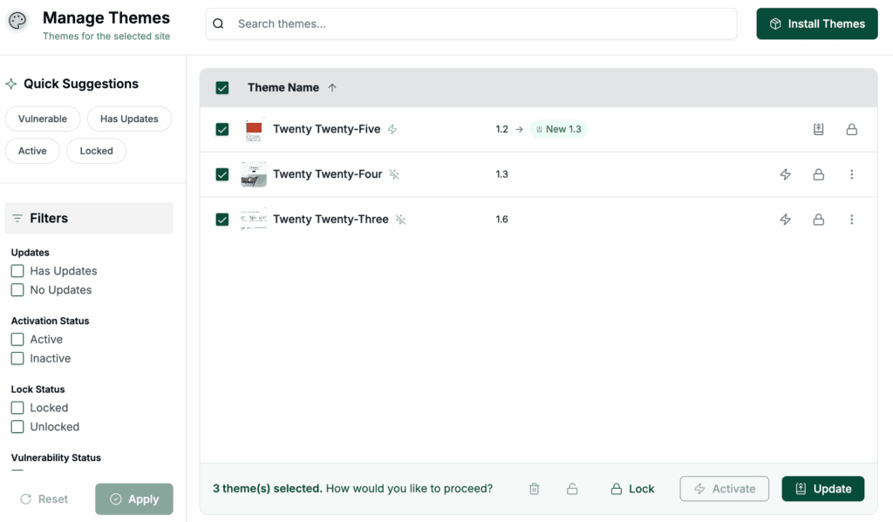Click the Theme Name sort arrow

click(332, 88)
